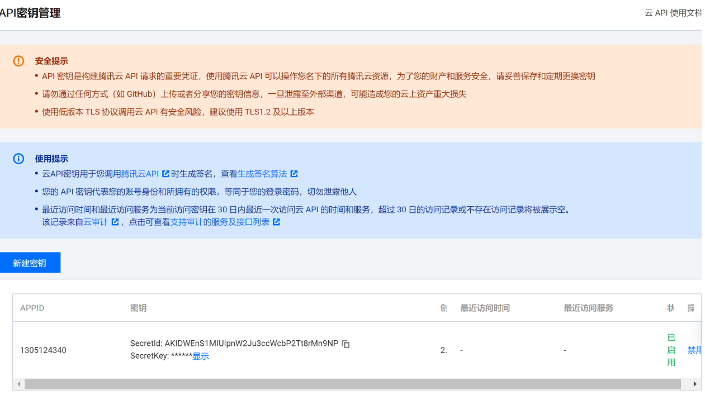705x395 pixels.
Task: Show the SecretKey via 显示 link
Action: coord(201,356)
